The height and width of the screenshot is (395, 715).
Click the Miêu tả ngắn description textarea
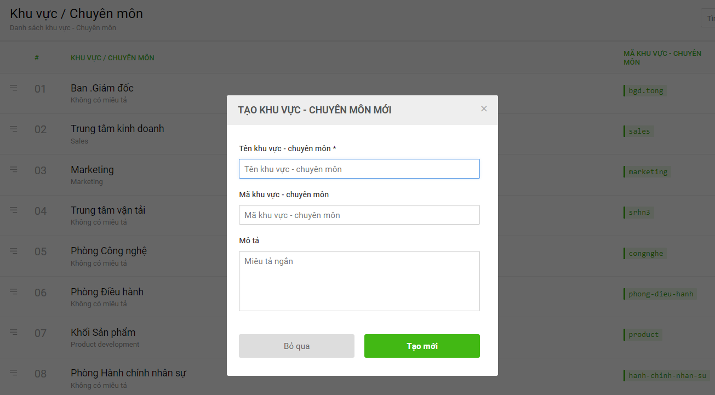coord(359,281)
